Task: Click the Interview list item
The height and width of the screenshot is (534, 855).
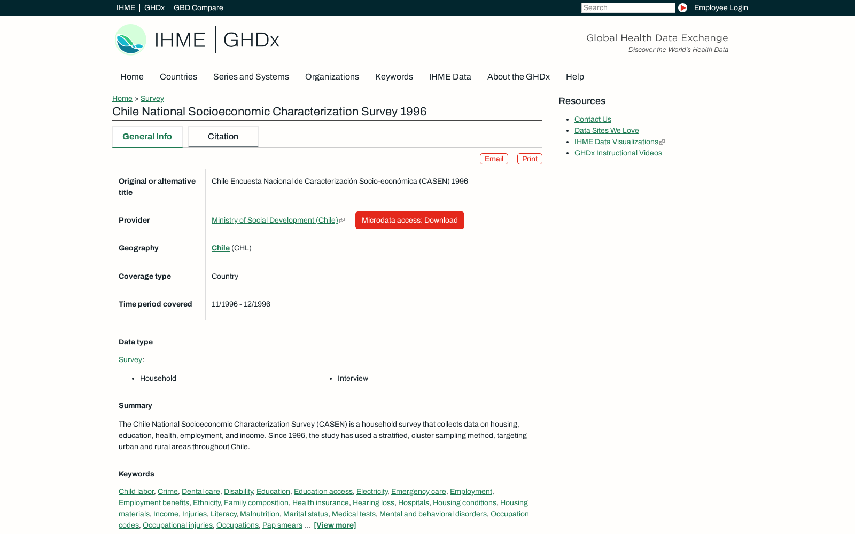Action: click(x=353, y=378)
